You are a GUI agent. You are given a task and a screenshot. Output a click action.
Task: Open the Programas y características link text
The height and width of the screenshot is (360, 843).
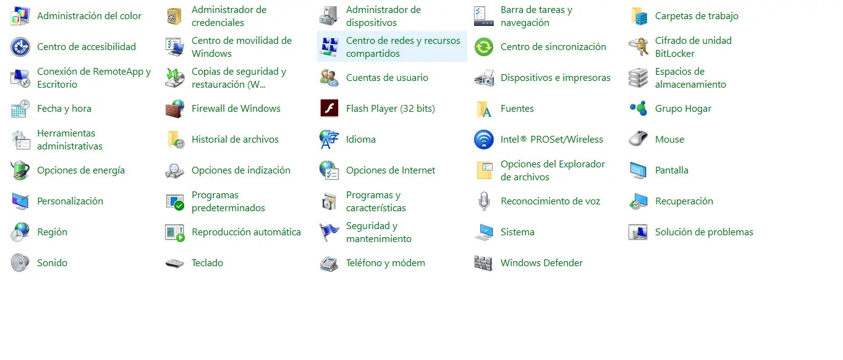click(376, 201)
